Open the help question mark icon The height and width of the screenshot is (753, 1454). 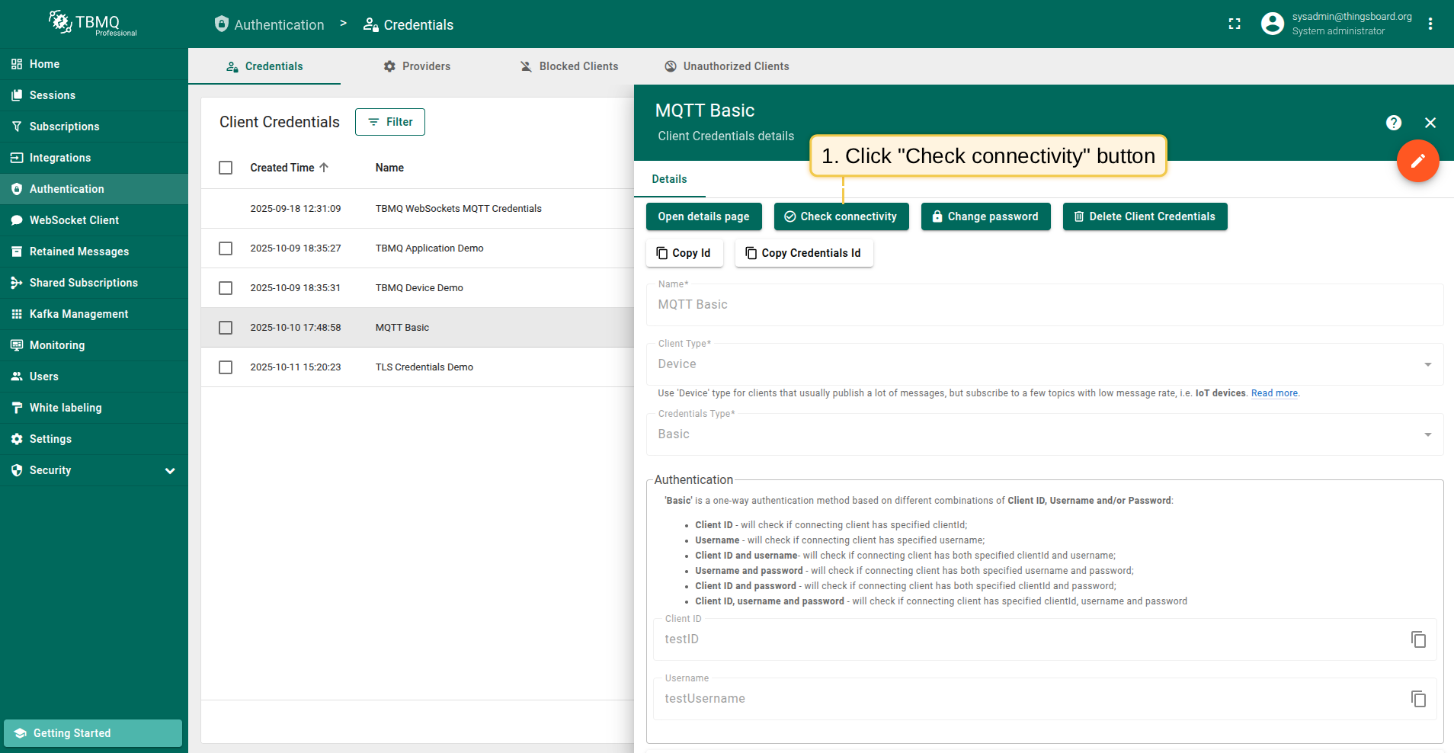1393,123
